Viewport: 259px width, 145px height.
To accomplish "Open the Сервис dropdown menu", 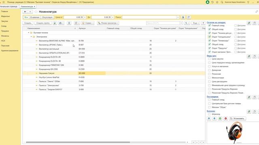I will (x=88, y=23).
